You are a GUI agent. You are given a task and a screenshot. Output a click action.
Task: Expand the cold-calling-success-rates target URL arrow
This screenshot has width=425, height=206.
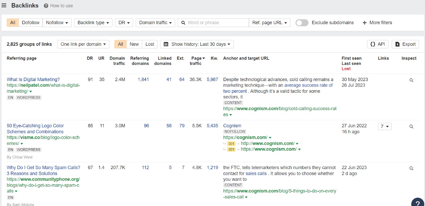(x=231, y=115)
